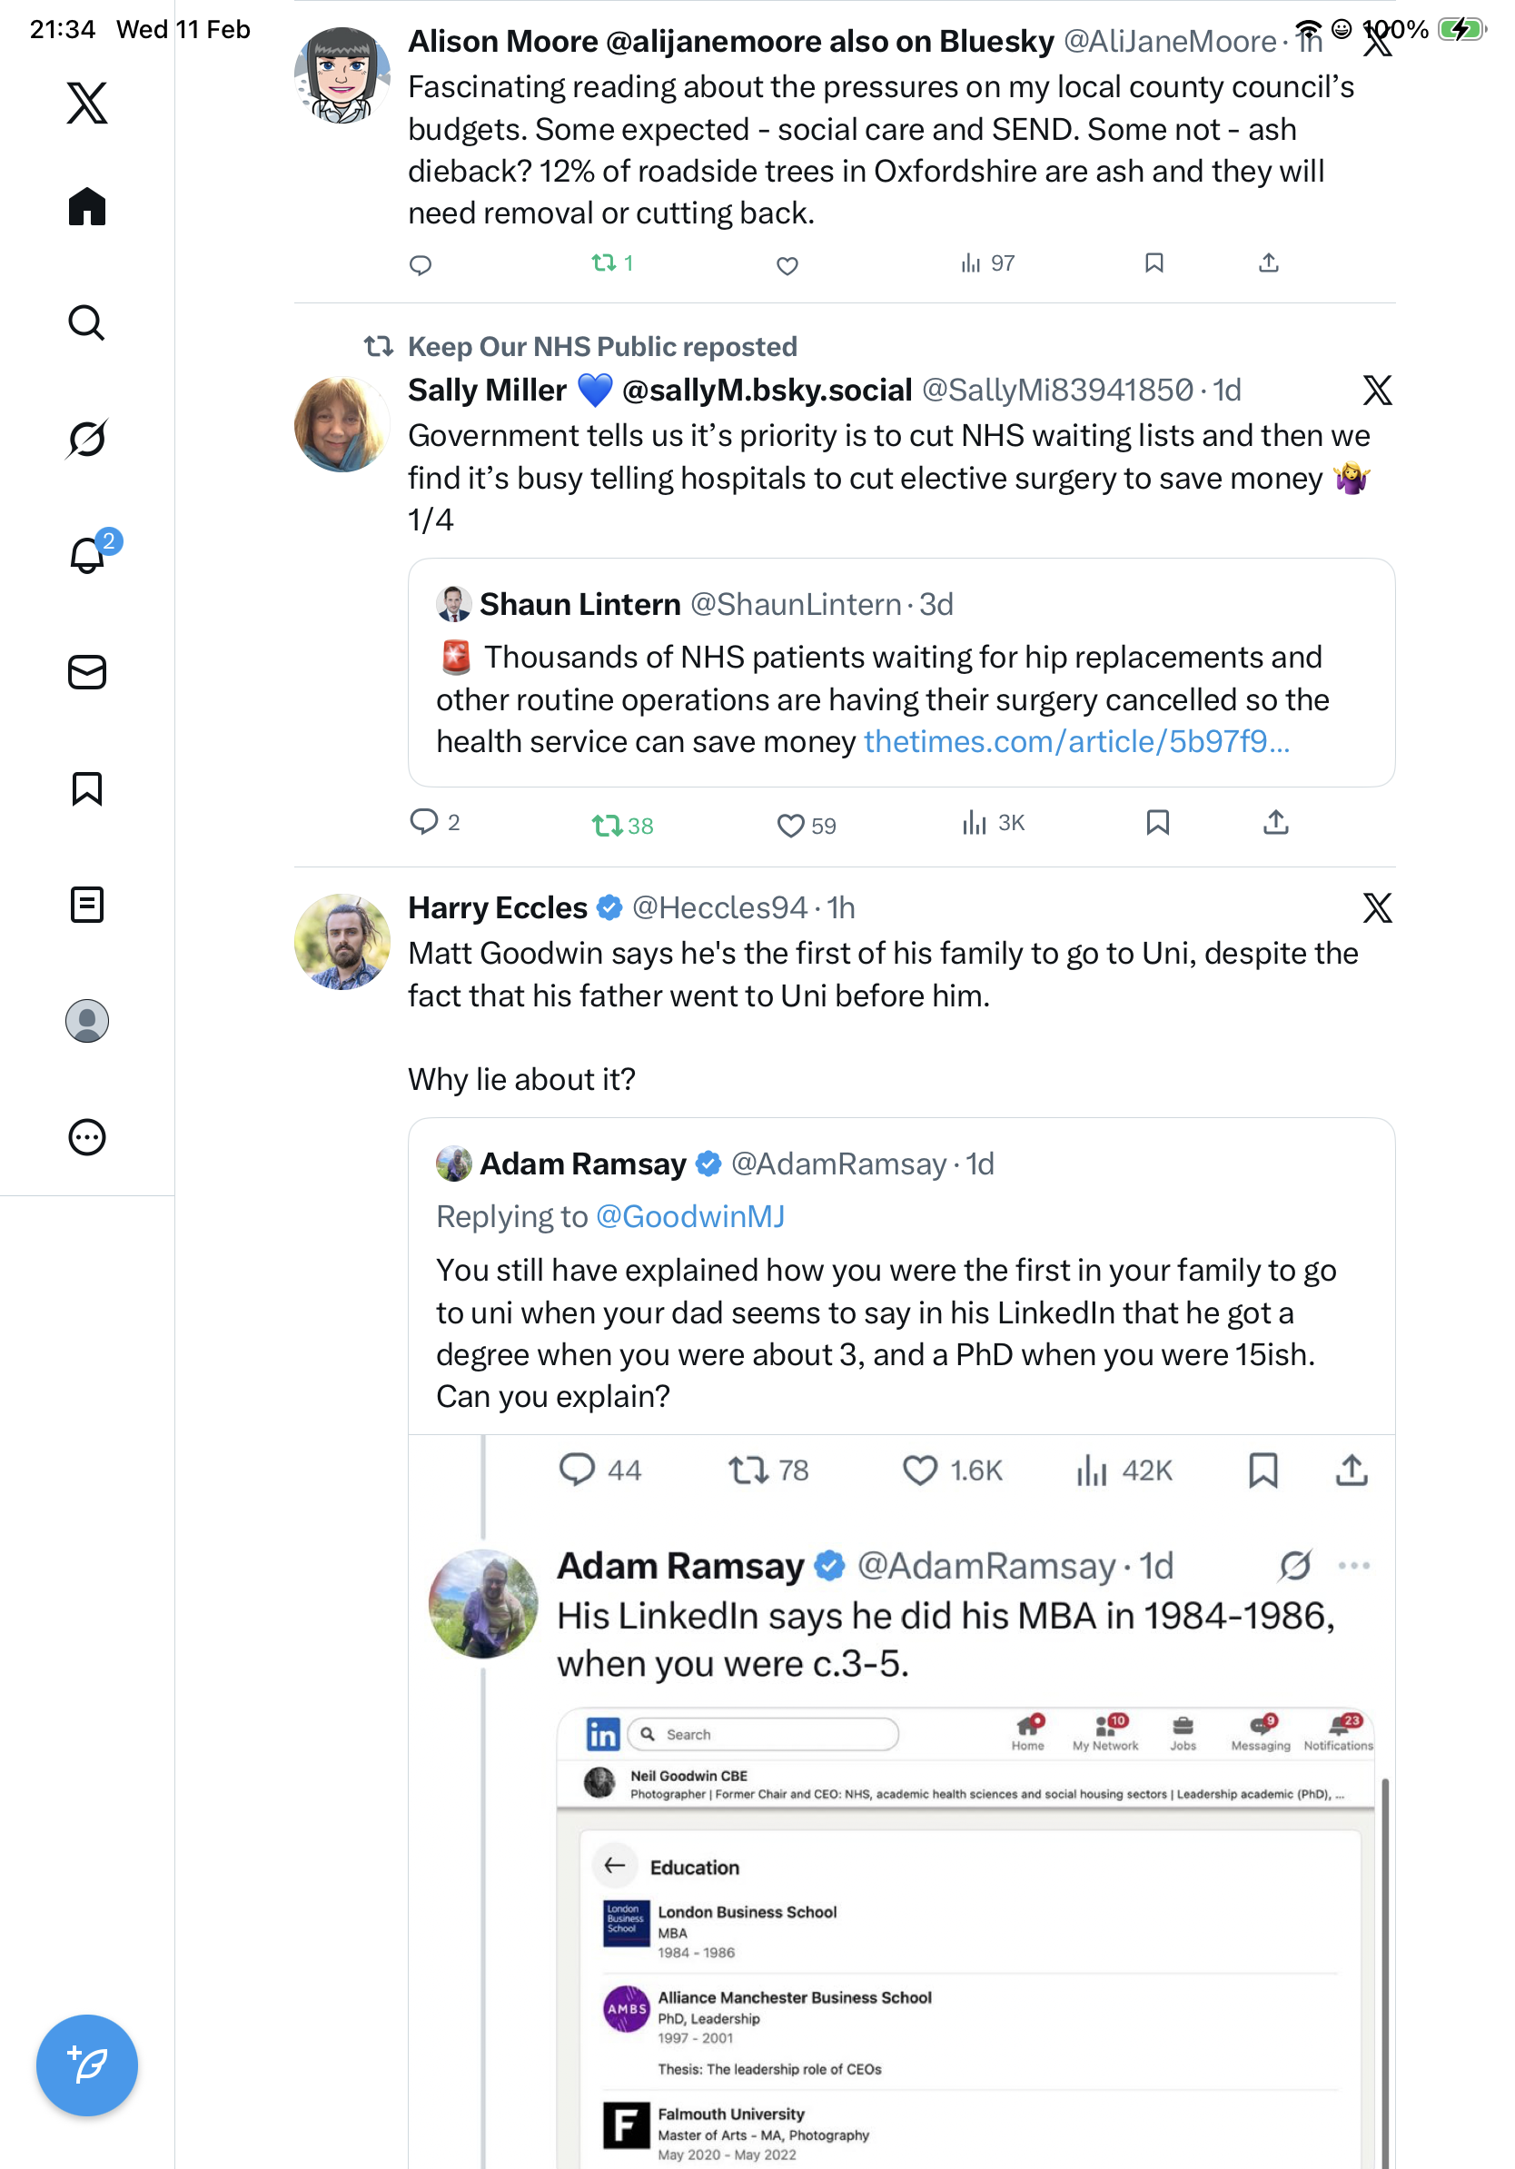The width and height of the screenshot is (1515, 2169).
Task: Open the LinkedIn education screenshot image
Action: (965, 1936)
